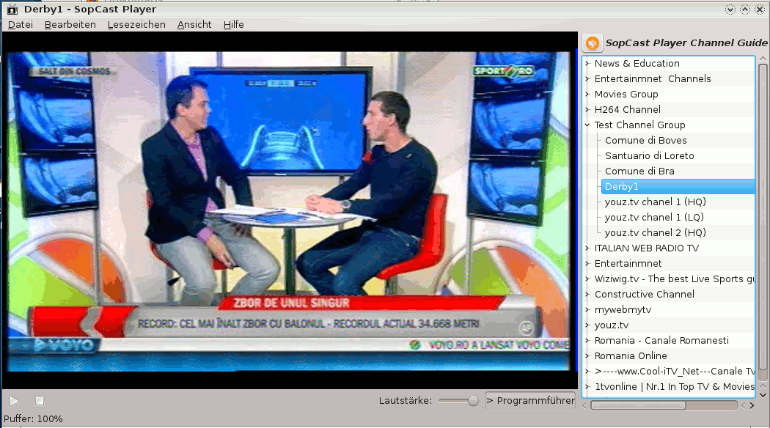Click the Puffer: 100% status text
770x428 pixels.
click(x=34, y=419)
